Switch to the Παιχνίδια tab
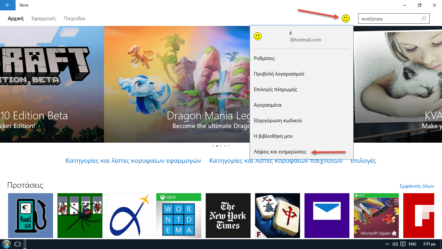The image size is (442, 249). [74, 18]
